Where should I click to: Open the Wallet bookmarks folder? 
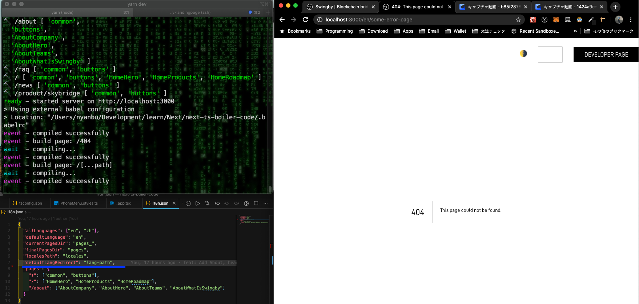(455, 31)
